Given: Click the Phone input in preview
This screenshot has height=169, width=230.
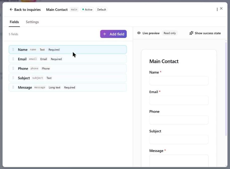Looking at the screenshot, I should click(x=179, y=120).
